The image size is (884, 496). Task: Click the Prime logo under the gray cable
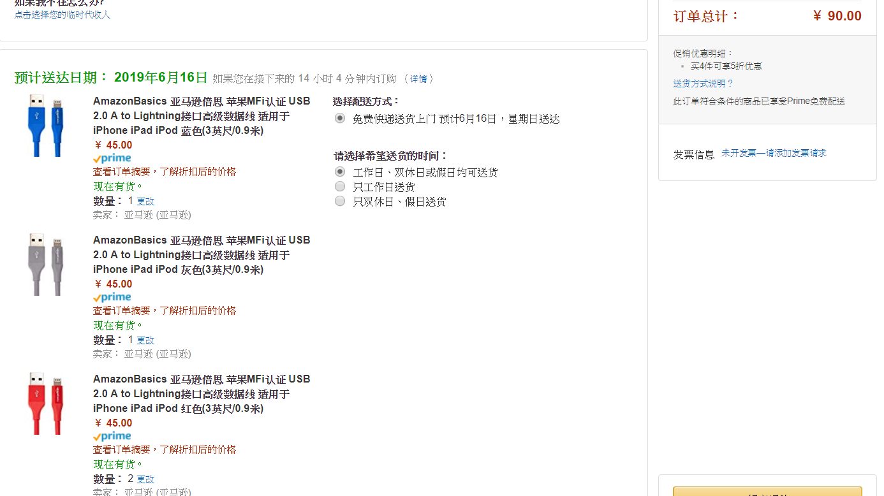point(112,297)
